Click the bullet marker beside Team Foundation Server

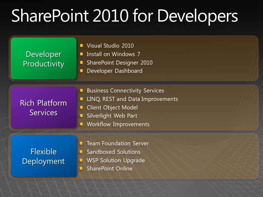coord(81,143)
